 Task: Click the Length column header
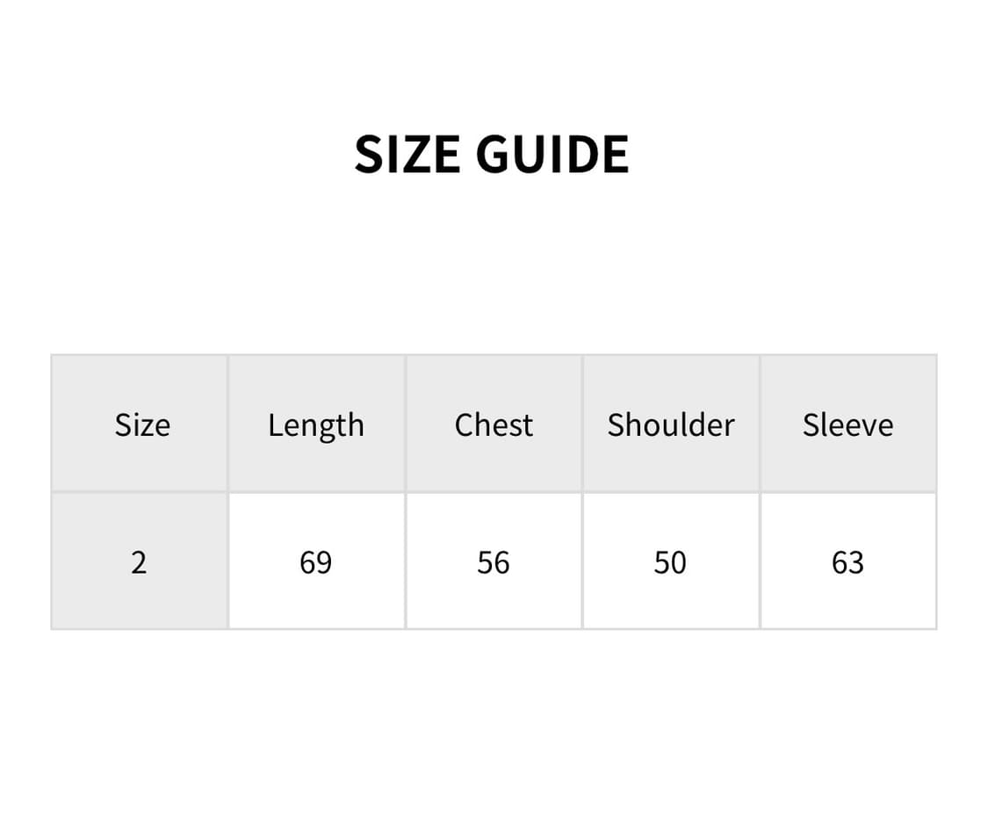point(316,424)
